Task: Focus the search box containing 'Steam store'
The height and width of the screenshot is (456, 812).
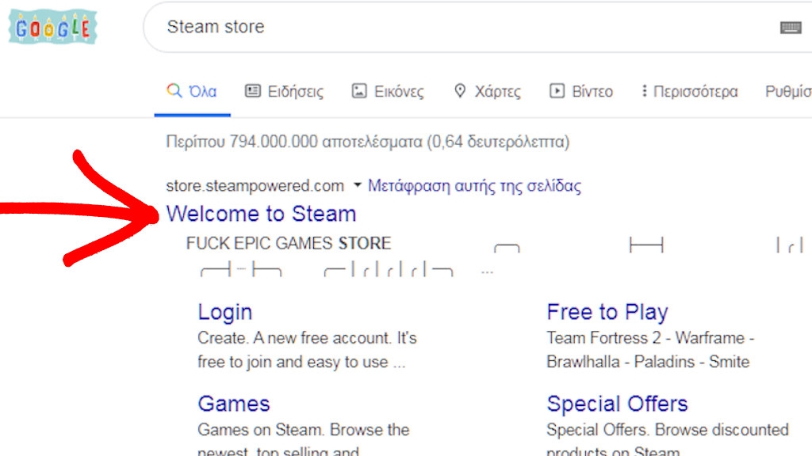Action: (477, 27)
